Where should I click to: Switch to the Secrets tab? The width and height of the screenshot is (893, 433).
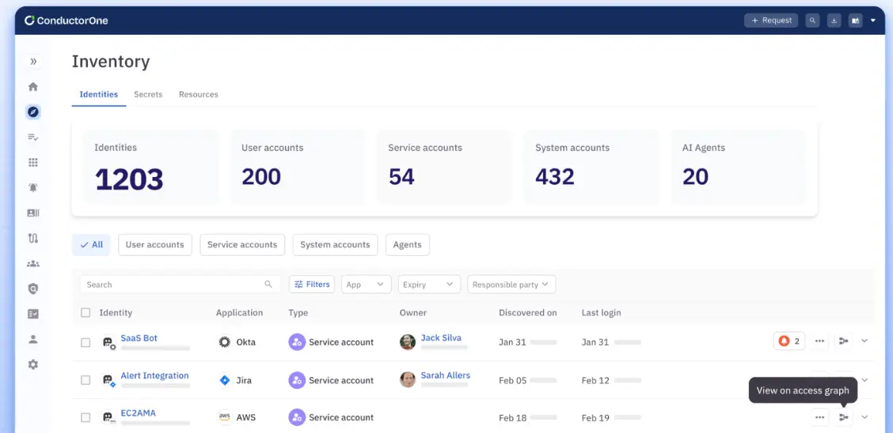tap(148, 94)
